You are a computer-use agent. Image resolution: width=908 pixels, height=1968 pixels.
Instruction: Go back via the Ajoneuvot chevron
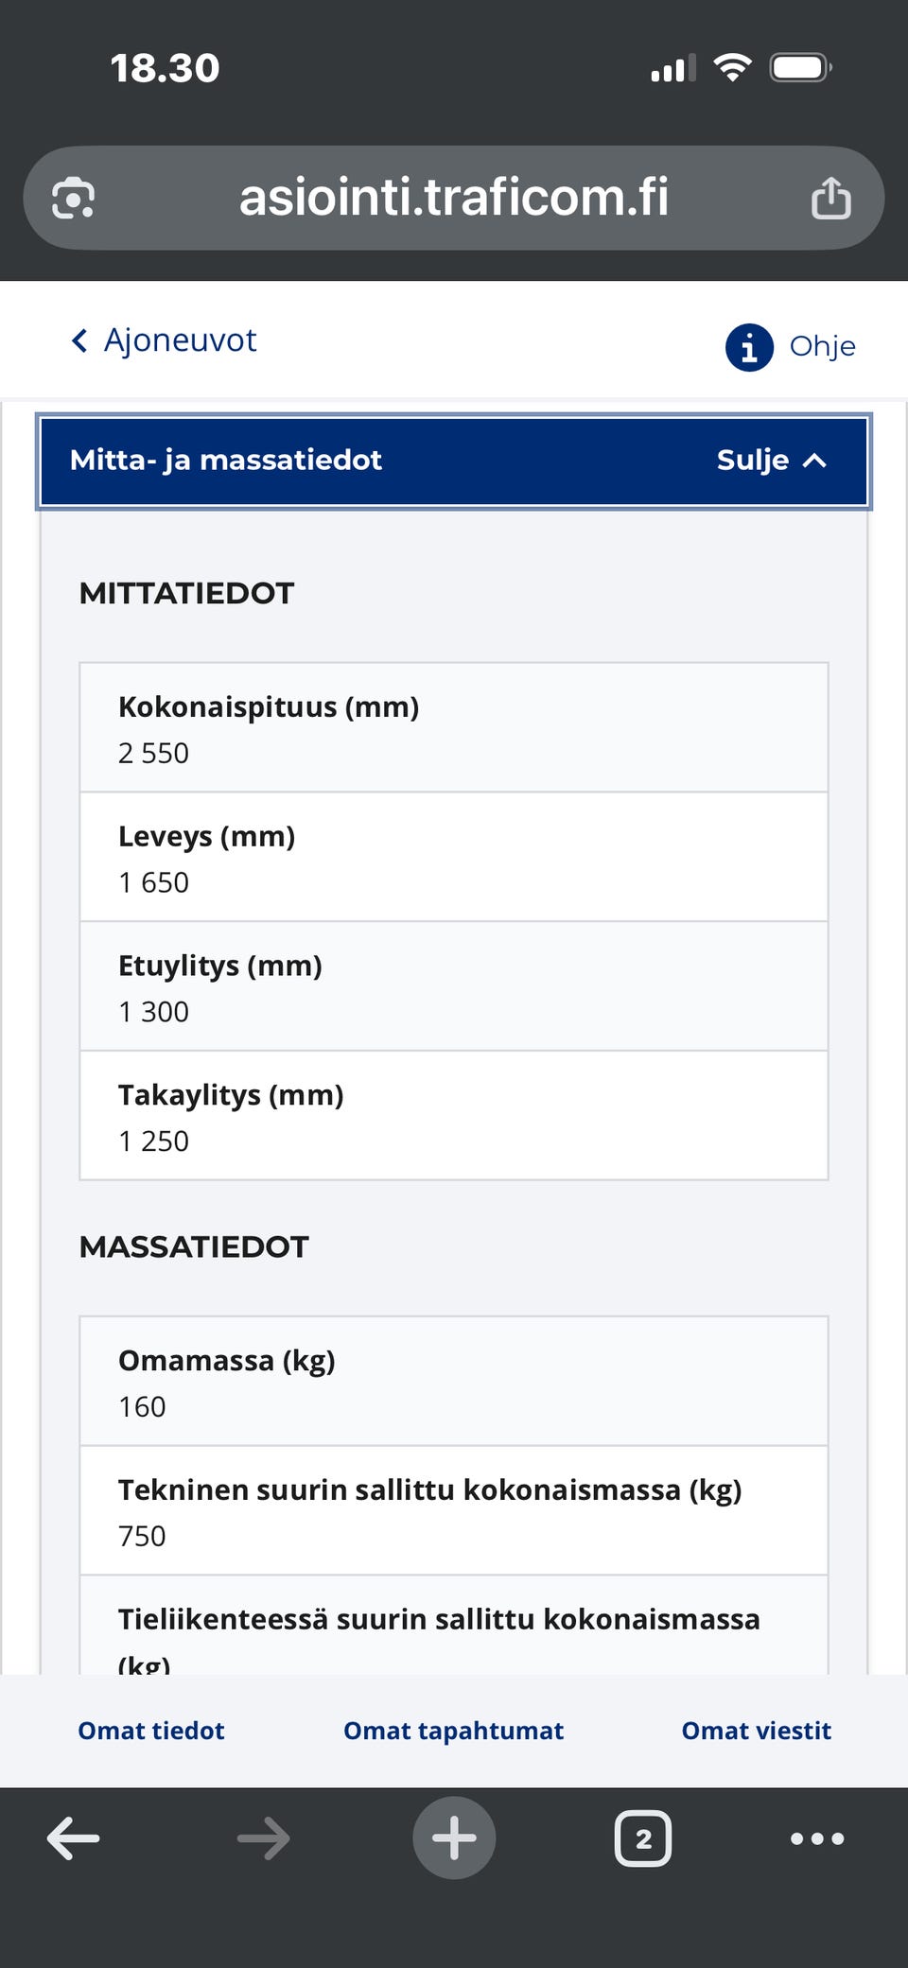[x=80, y=340]
